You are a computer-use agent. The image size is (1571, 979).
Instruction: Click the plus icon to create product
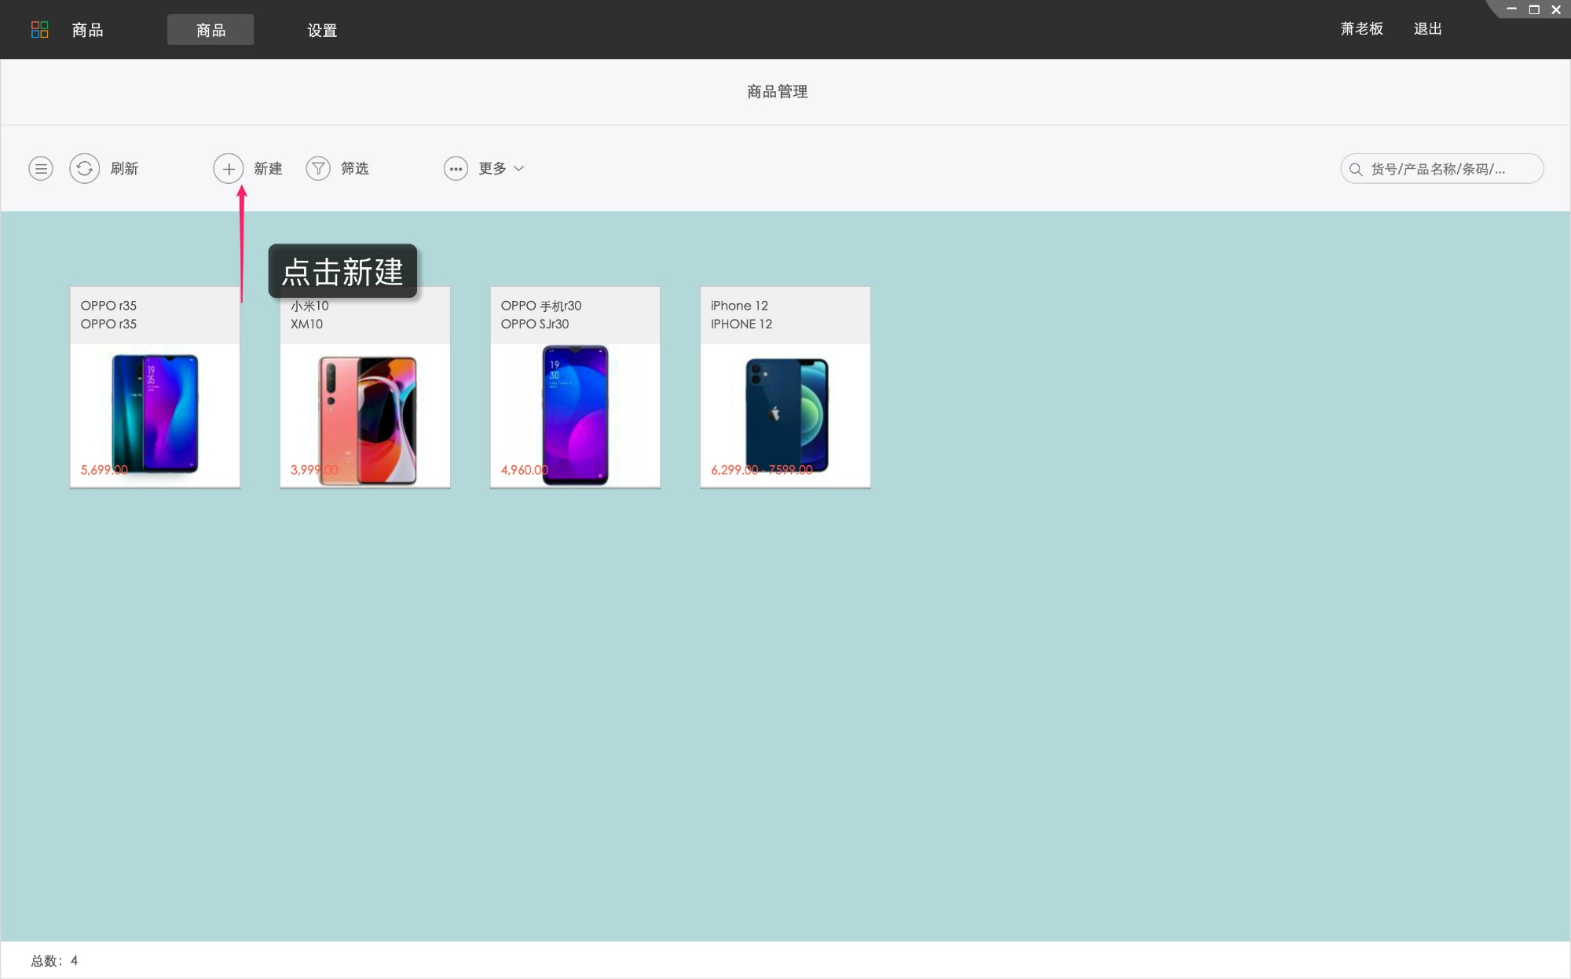pyautogui.click(x=228, y=168)
